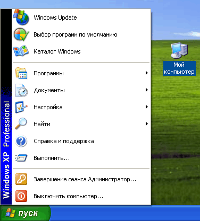
Task: Click the Мой компьютер label text
Action: click(179, 68)
